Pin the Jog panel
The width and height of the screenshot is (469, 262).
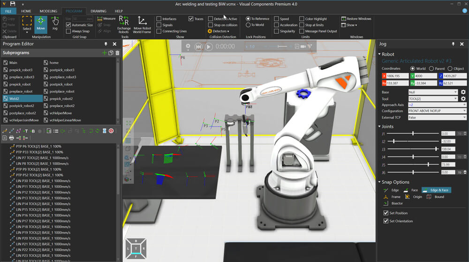coord(453,44)
